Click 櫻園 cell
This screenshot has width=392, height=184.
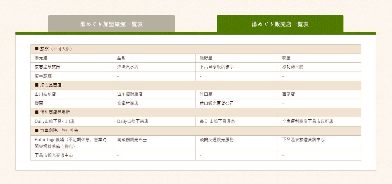(72, 104)
